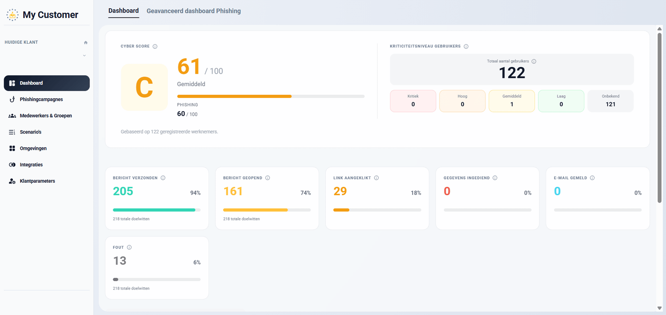Viewport: 666px width, 315px height.
Task: Click the Onbekend user level box
Action: point(611,101)
